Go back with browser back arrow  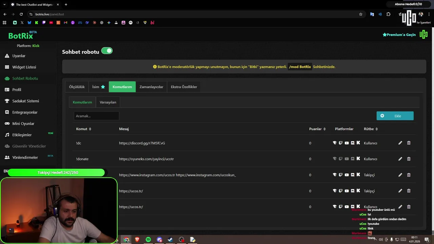(5, 14)
